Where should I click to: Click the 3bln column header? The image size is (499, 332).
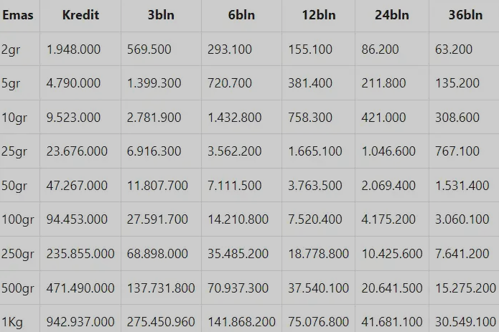point(161,15)
